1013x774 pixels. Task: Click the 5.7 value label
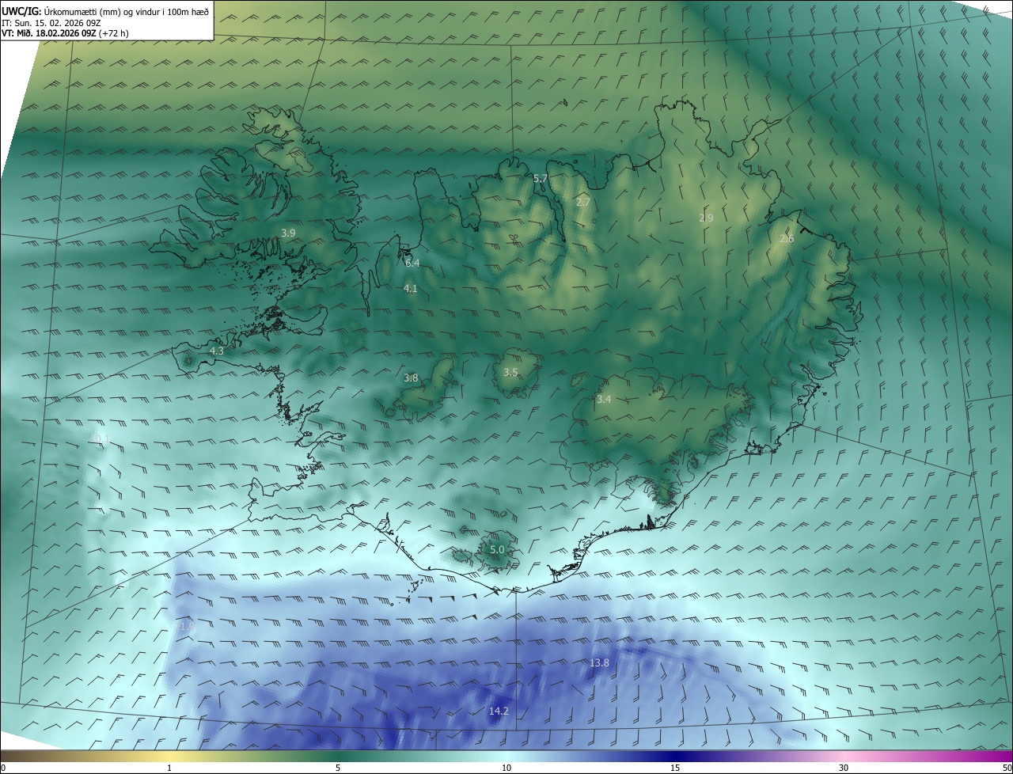click(x=541, y=179)
